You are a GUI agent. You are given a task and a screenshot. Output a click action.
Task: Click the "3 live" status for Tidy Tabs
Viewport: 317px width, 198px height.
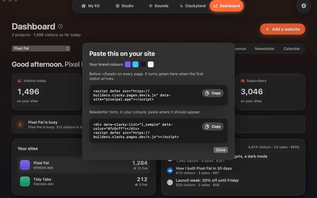coord(141,185)
